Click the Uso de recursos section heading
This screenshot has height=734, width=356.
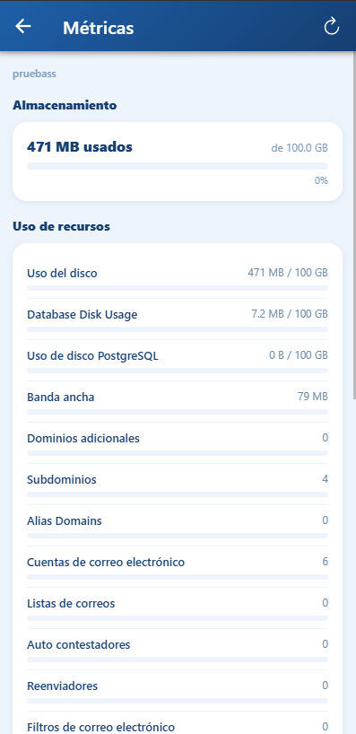(61, 226)
